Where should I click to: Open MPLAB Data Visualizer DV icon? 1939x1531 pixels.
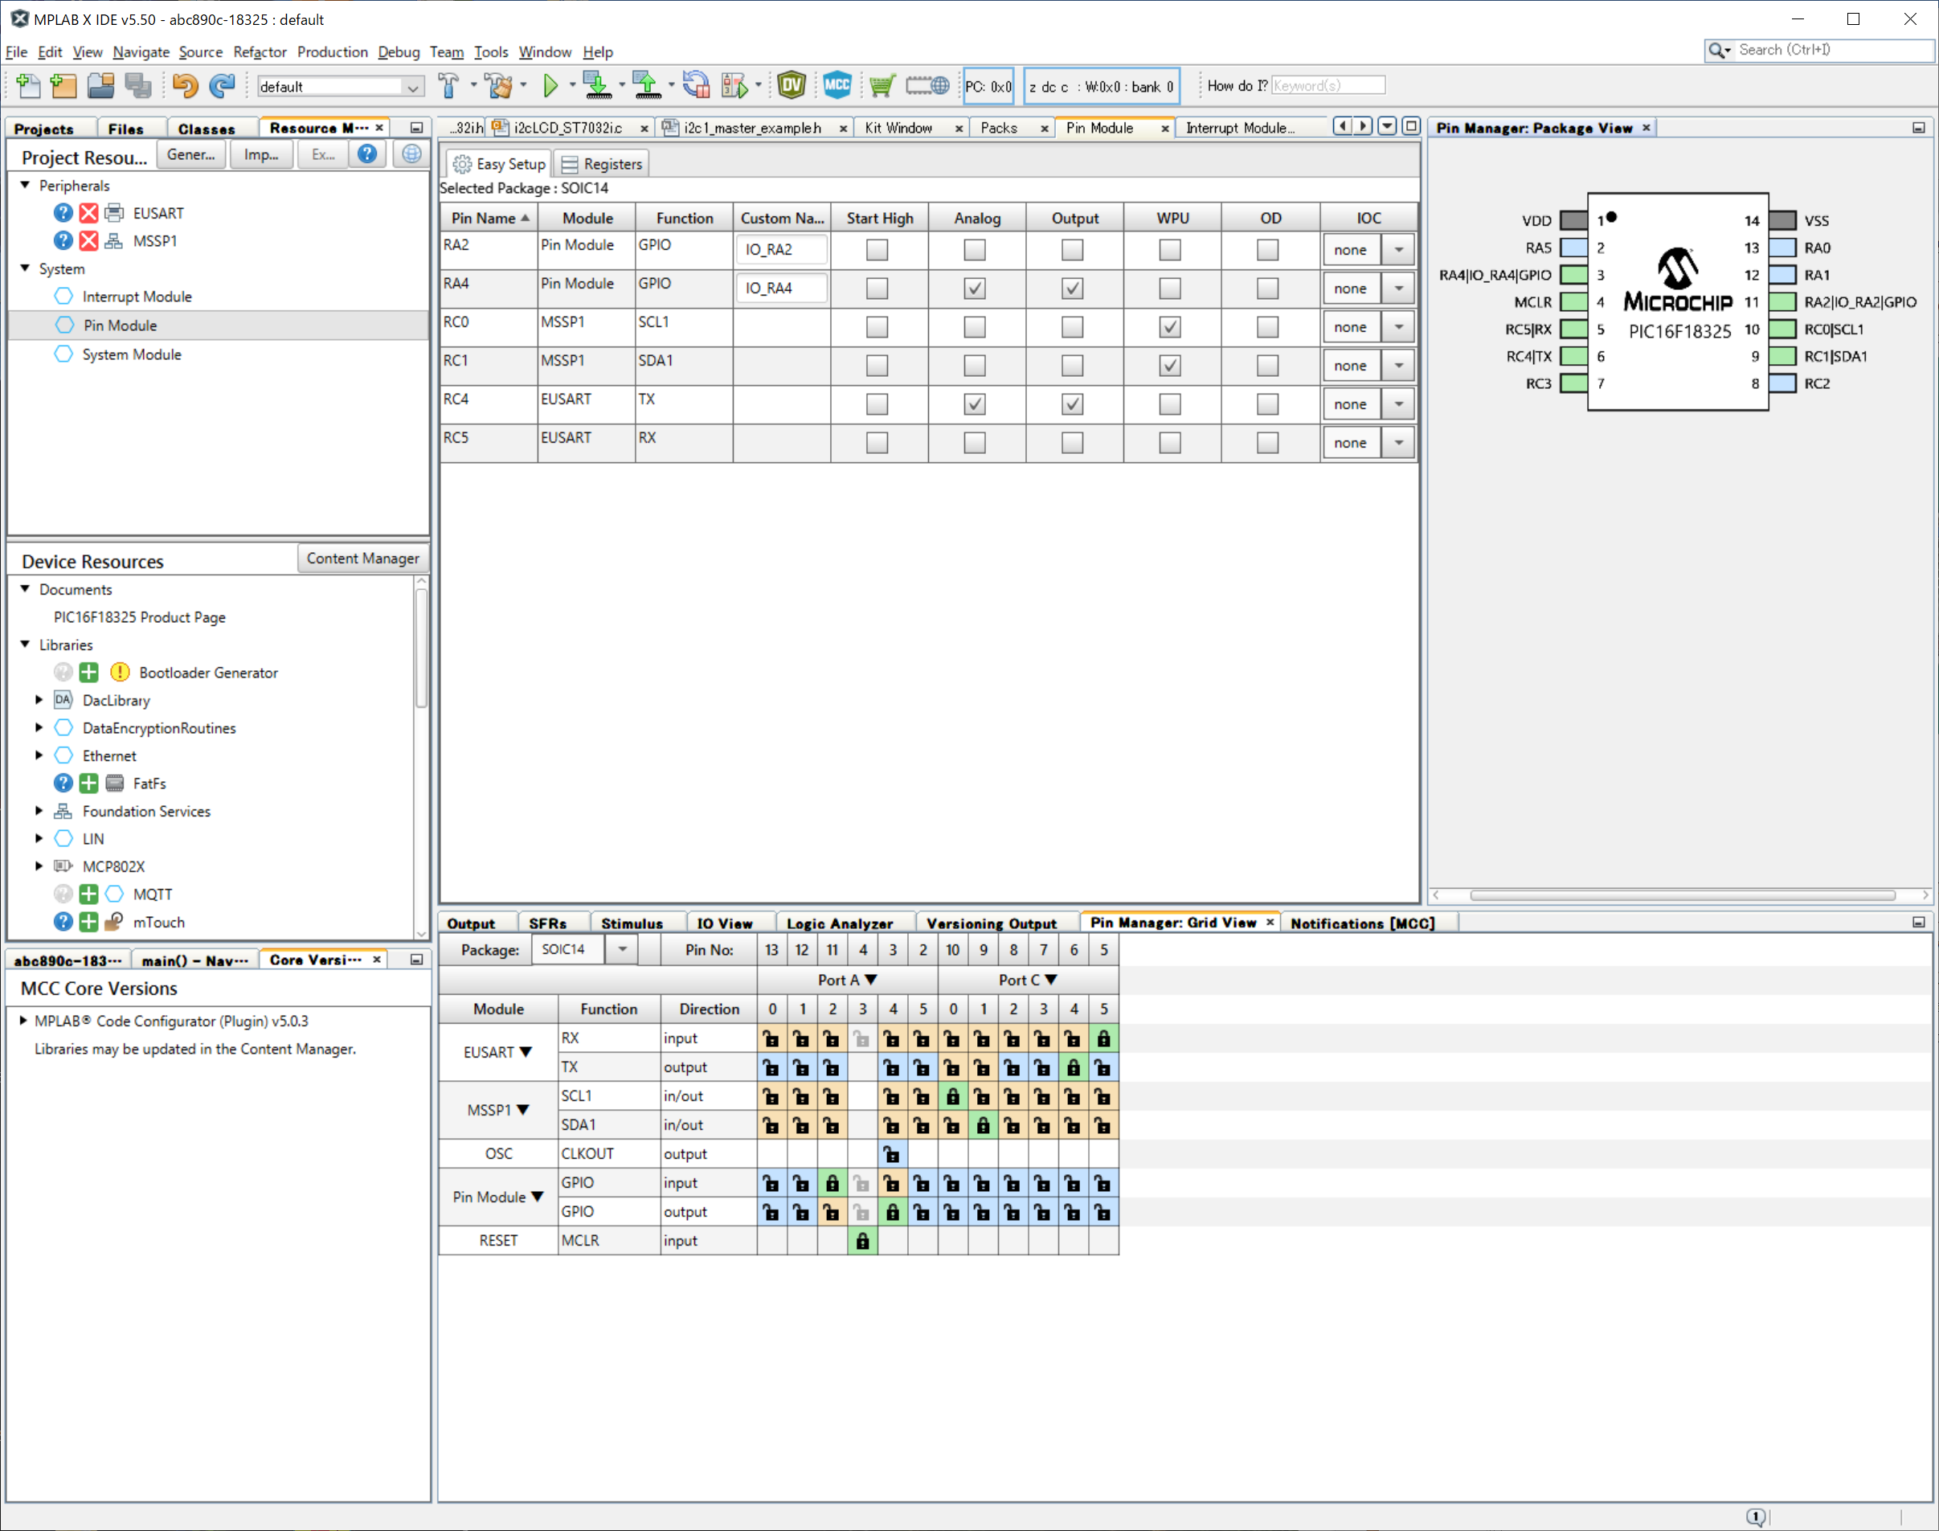(792, 86)
